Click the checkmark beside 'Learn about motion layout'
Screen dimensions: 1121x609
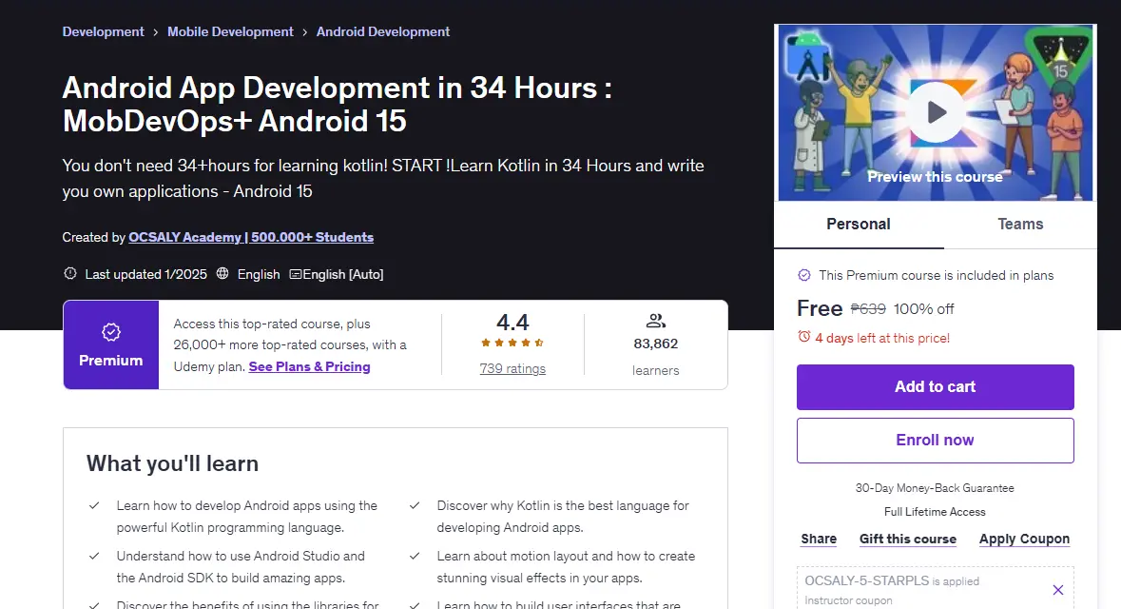pos(414,556)
